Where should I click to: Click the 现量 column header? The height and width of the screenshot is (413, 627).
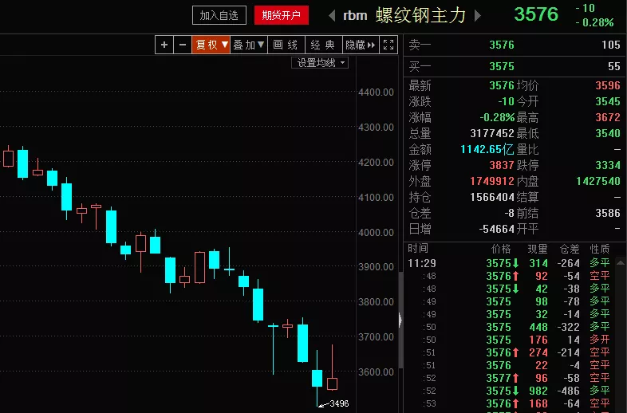coord(538,249)
